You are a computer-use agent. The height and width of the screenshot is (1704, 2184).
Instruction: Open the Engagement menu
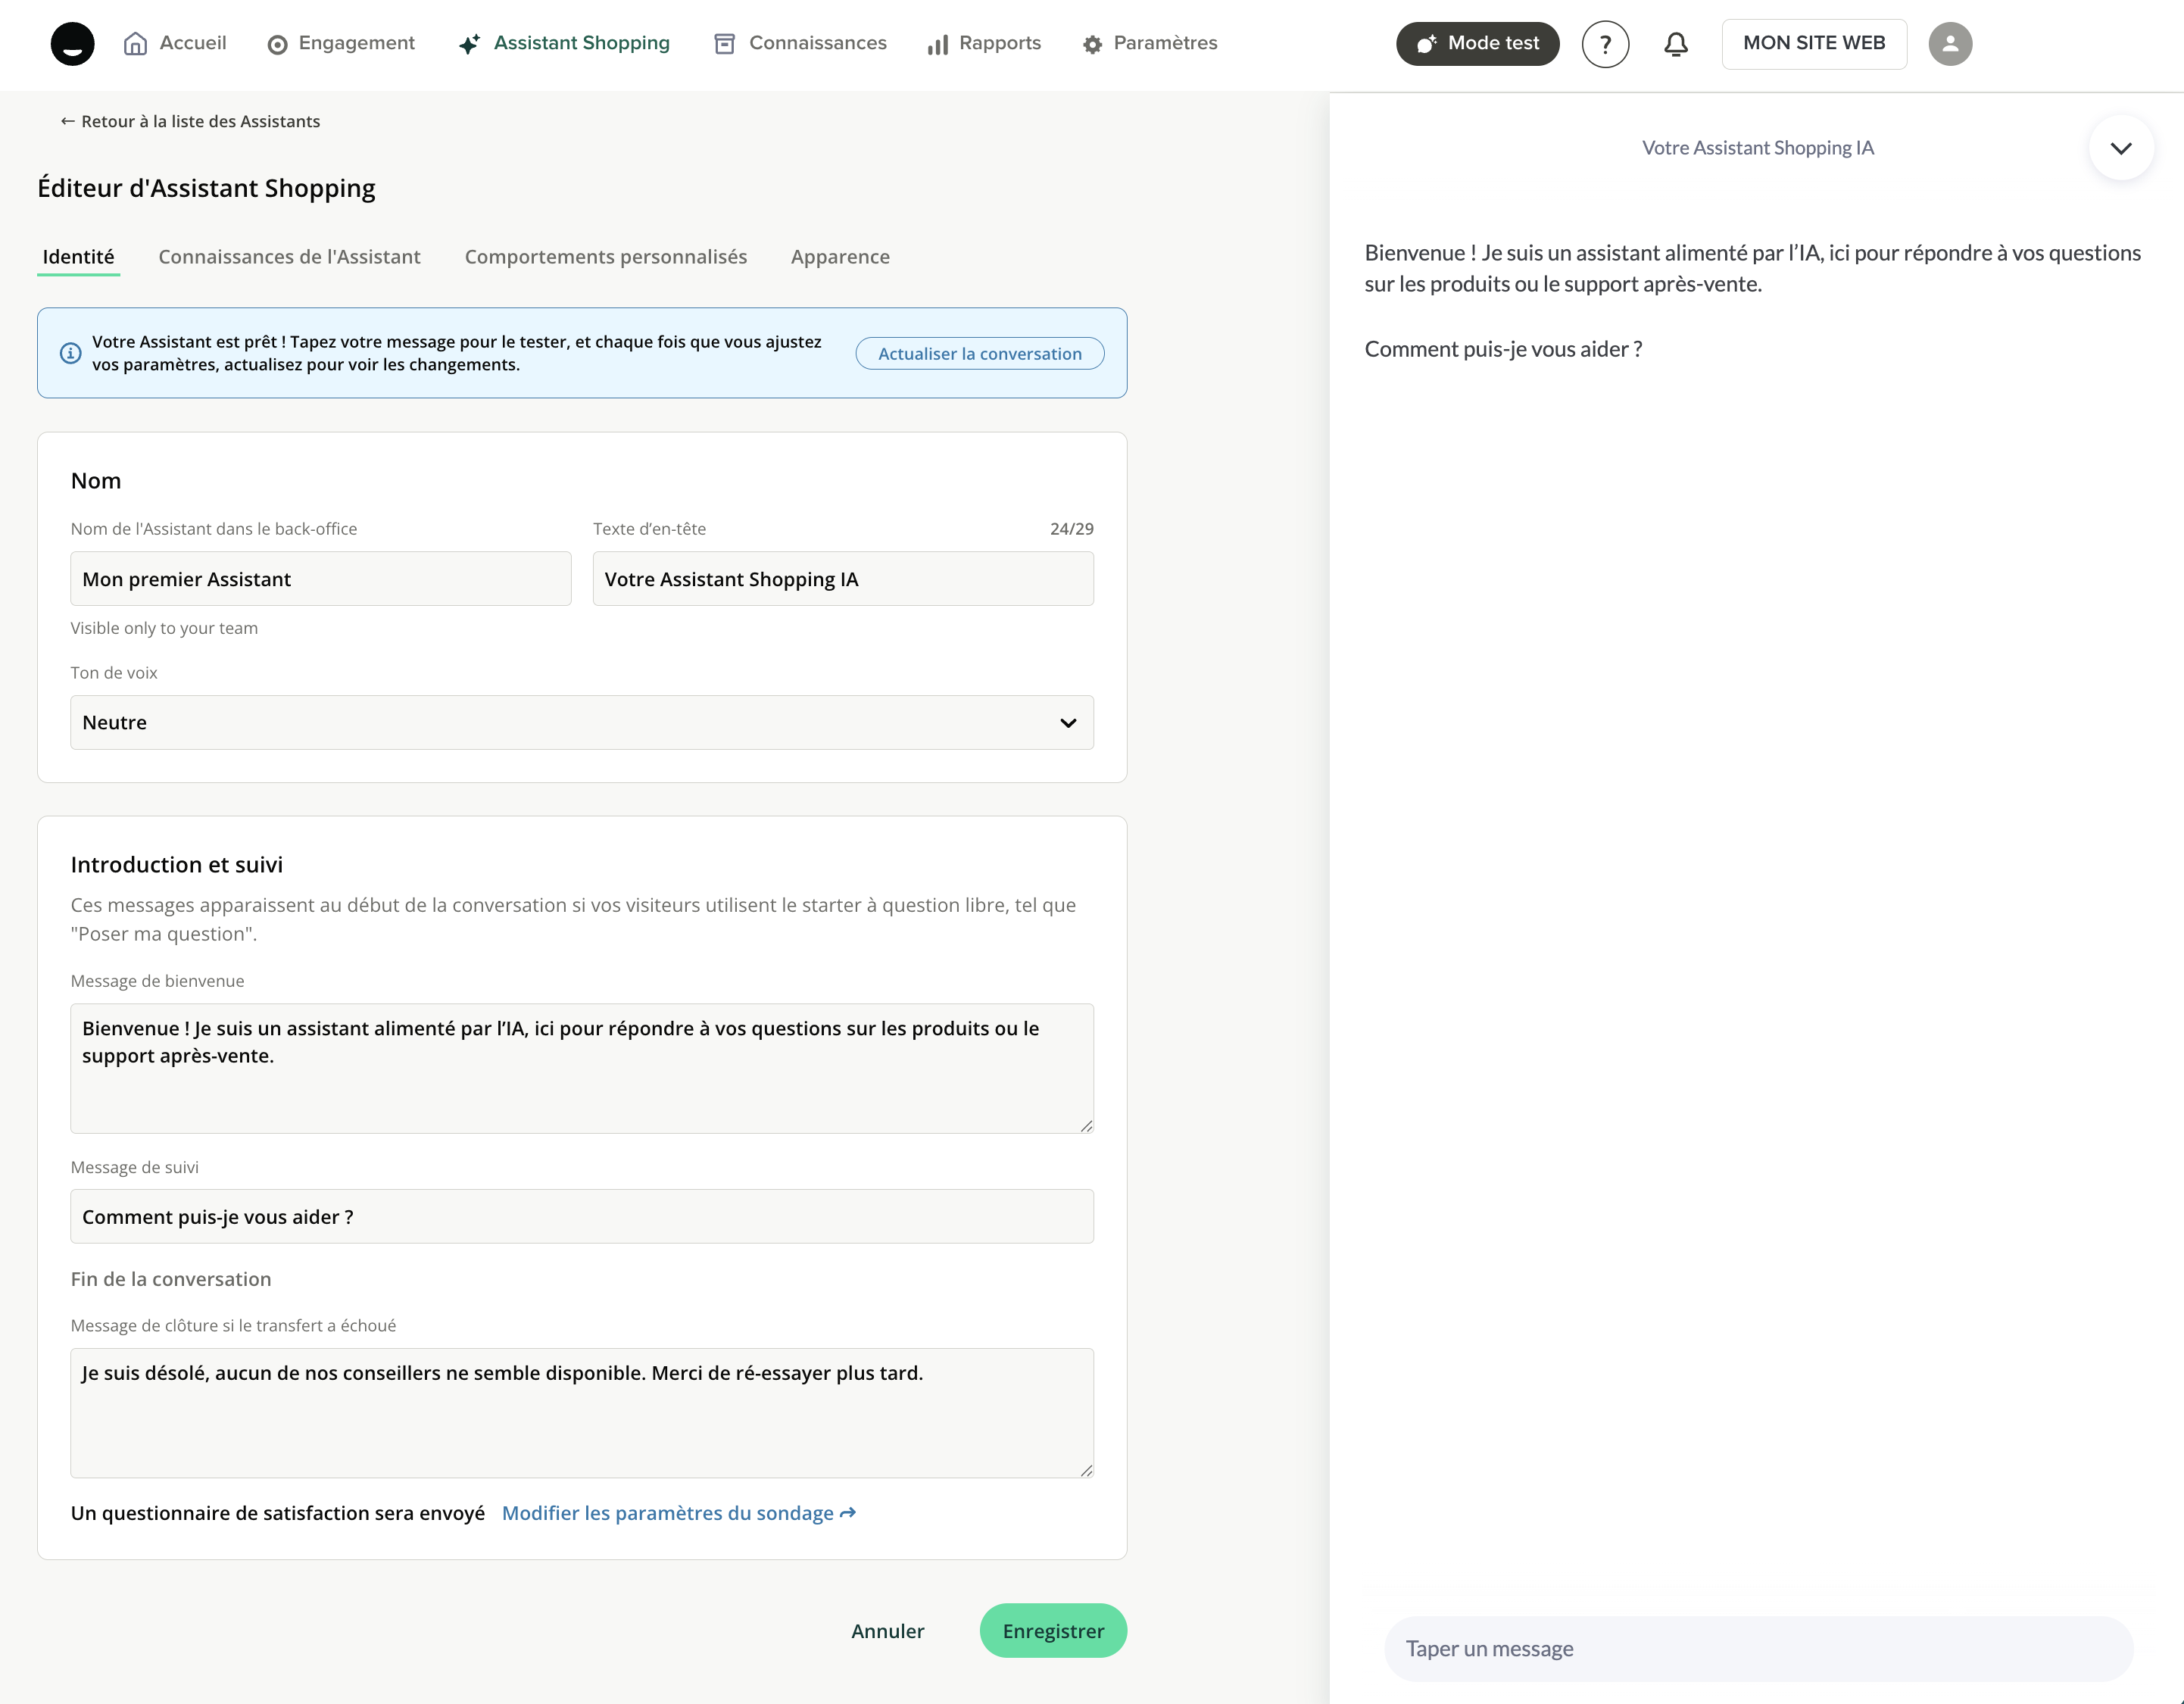tap(341, 43)
